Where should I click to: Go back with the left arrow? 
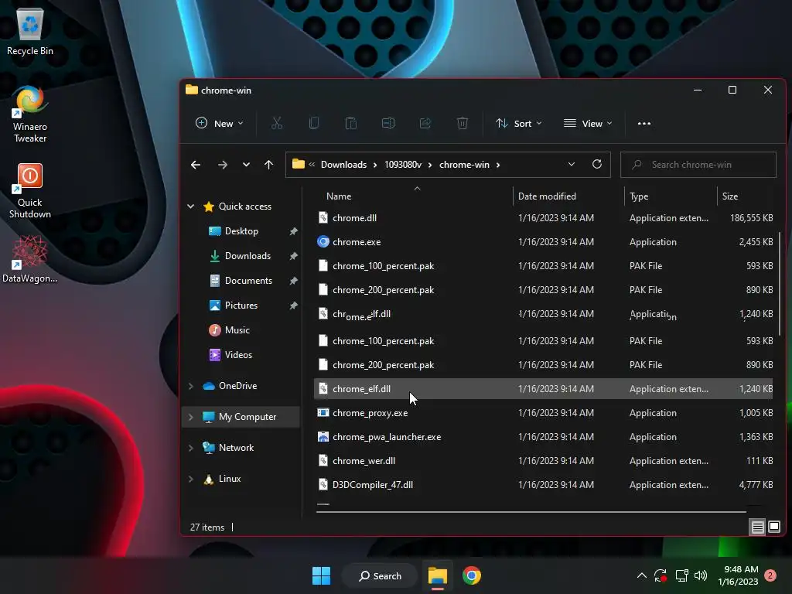[x=196, y=165]
